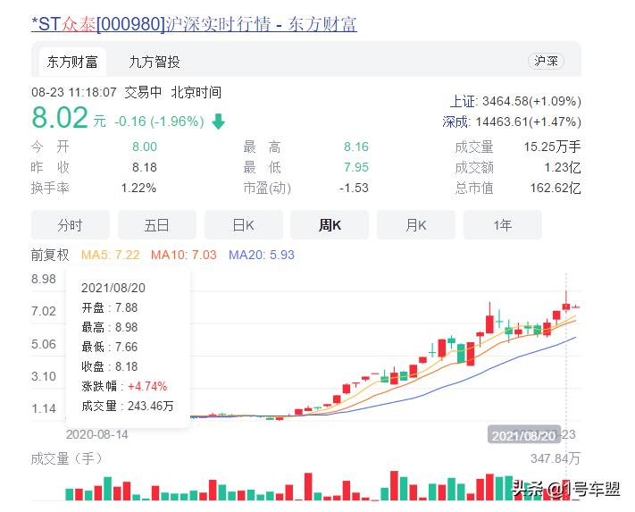
Task: Click the 8.98 y-axis label
Action: [x=44, y=279]
